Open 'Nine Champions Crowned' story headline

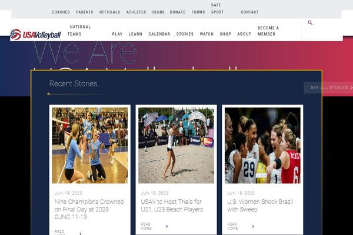[89, 209]
